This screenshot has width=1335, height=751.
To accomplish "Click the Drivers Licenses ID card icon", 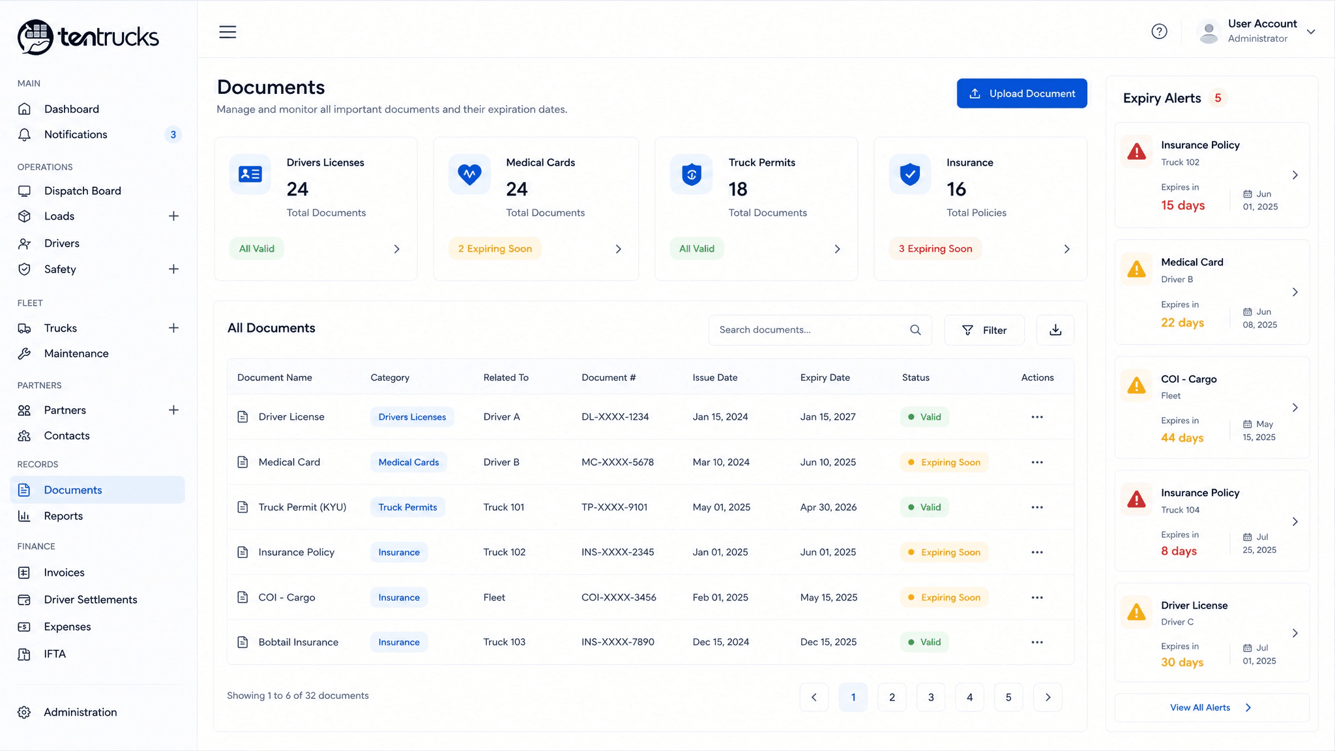I will 250,174.
